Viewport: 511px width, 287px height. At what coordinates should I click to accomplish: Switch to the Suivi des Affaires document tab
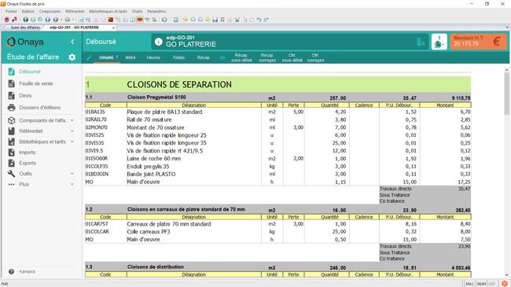pos(25,28)
